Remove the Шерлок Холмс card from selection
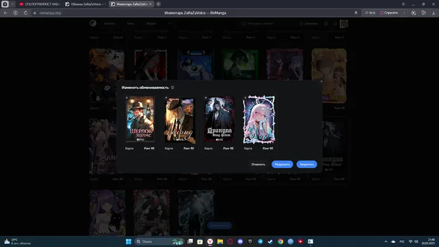The width and height of the screenshot is (439, 247). coord(127,98)
